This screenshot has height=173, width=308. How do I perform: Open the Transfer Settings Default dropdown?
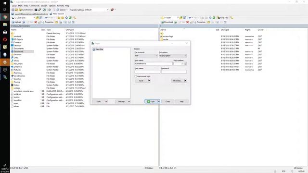tap(97, 10)
